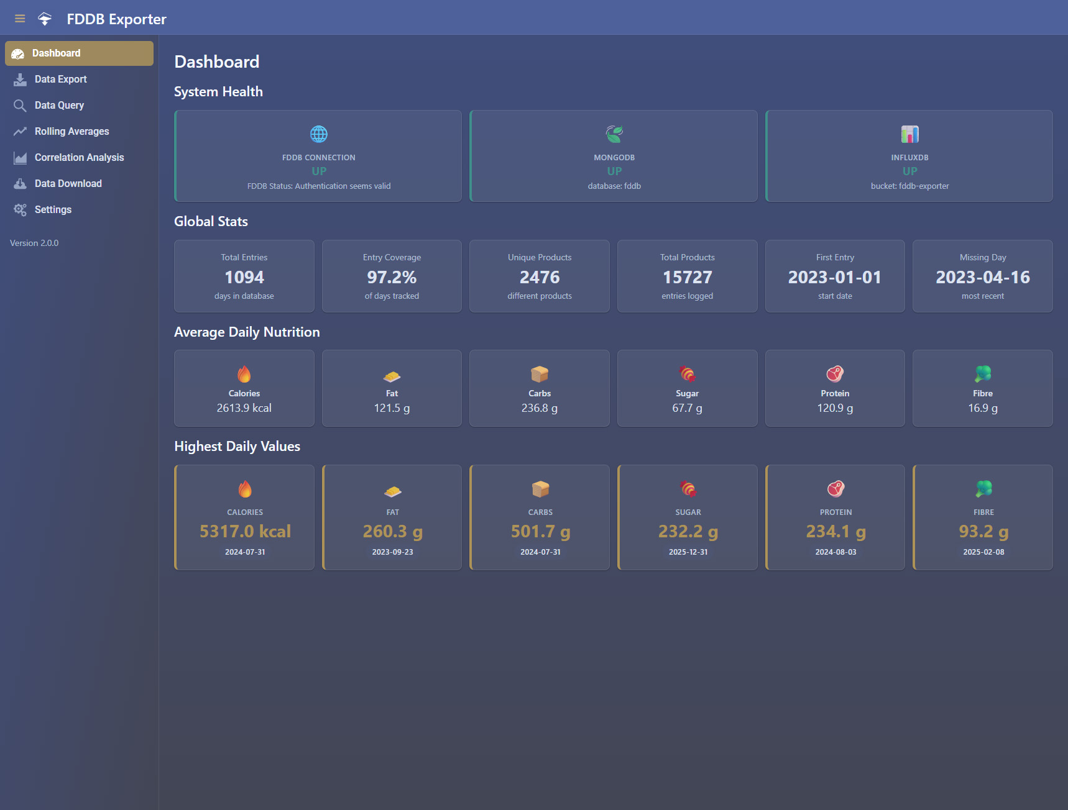Click the average Calories flame icon
Image resolution: width=1068 pixels, height=810 pixels.
[244, 374]
